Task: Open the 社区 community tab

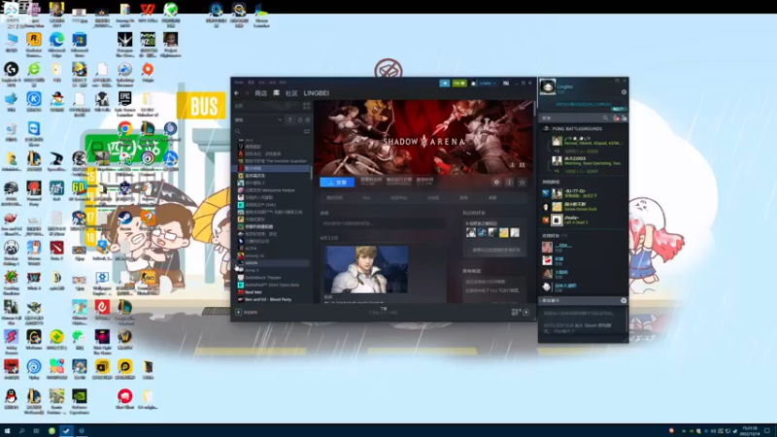Action: 291,93
